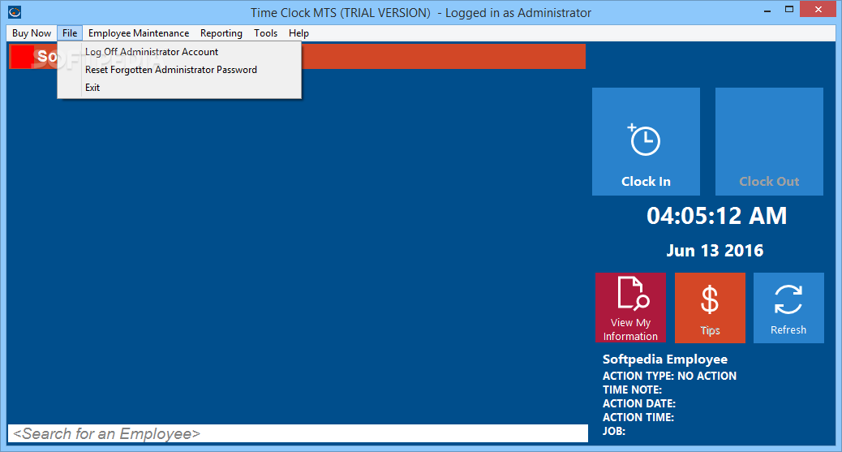Click the ACTION DATE: label

pyautogui.click(x=639, y=403)
